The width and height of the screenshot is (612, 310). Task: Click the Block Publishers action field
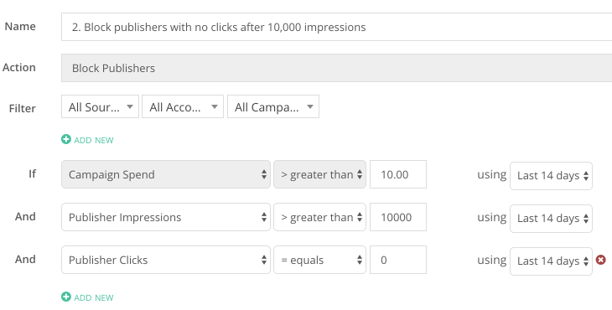click(336, 68)
